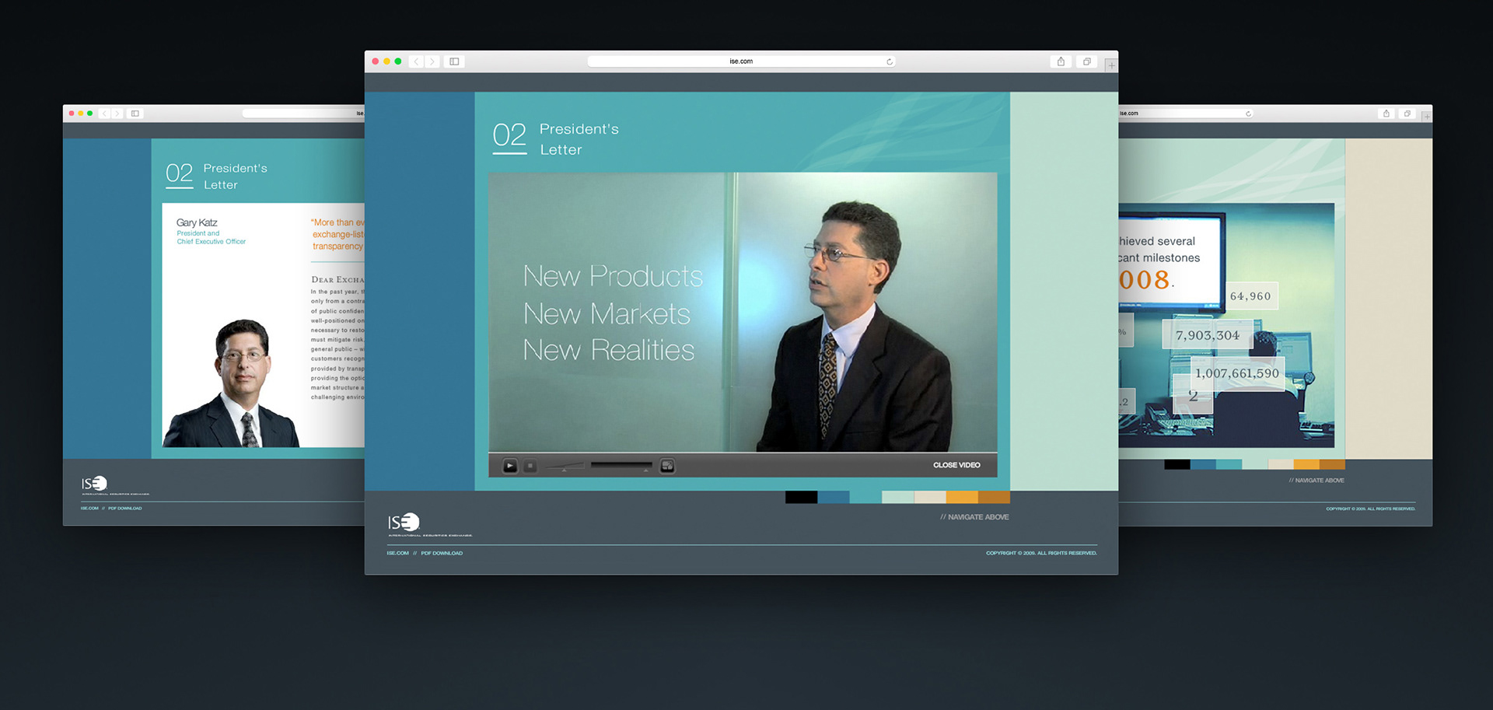Select the orange navigation color swatch
The width and height of the screenshot is (1493, 710).
click(962, 498)
